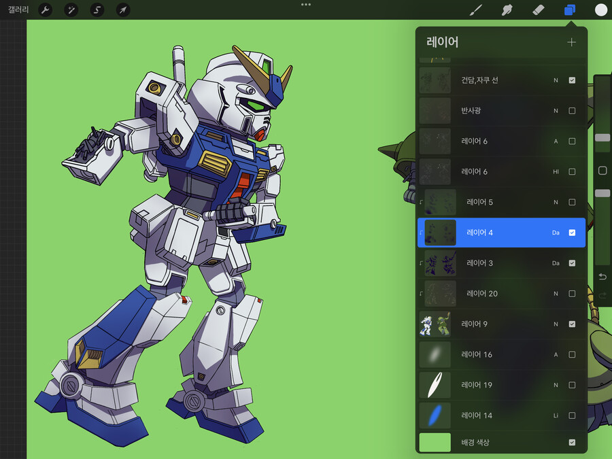Show the 레이어 19 layer
Image resolution: width=612 pixels, height=459 pixels.
pyautogui.click(x=572, y=385)
